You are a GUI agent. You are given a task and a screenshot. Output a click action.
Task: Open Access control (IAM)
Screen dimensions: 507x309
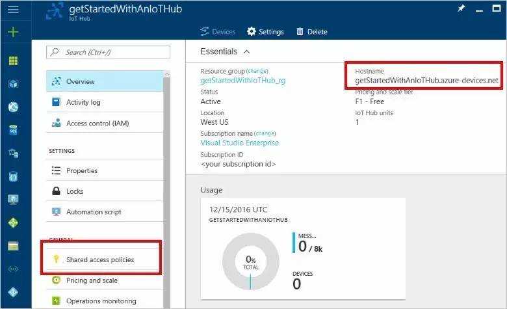click(x=105, y=123)
